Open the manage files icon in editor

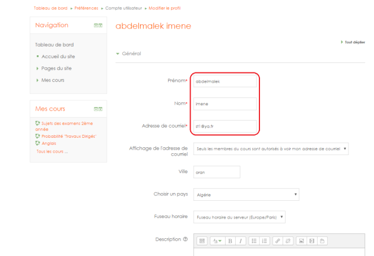[x=322, y=241]
